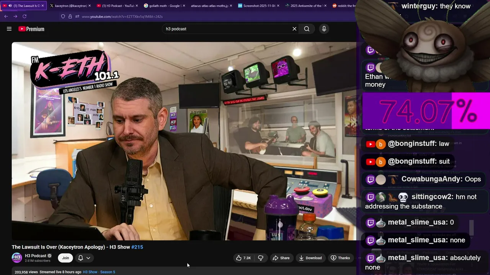The image size is (490, 275).
Task: Click the 2.61M subscribers text
Action: pos(38,261)
